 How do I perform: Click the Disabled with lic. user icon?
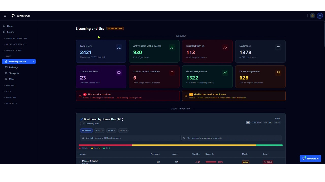(225, 47)
